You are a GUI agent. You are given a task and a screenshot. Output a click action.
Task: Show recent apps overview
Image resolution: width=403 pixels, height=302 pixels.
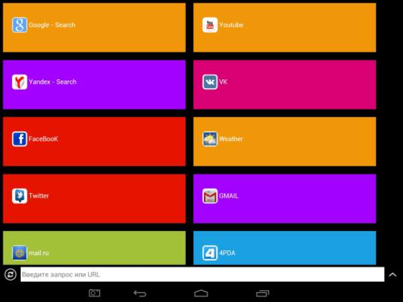(263, 293)
